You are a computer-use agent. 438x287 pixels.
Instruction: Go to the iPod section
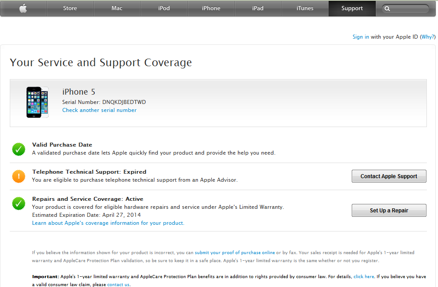(x=164, y=8)
